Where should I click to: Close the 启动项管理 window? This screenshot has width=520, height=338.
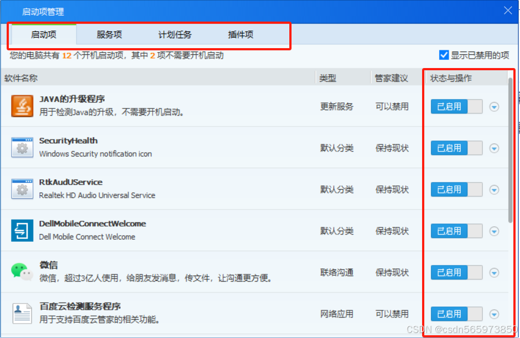click(508, 11)
